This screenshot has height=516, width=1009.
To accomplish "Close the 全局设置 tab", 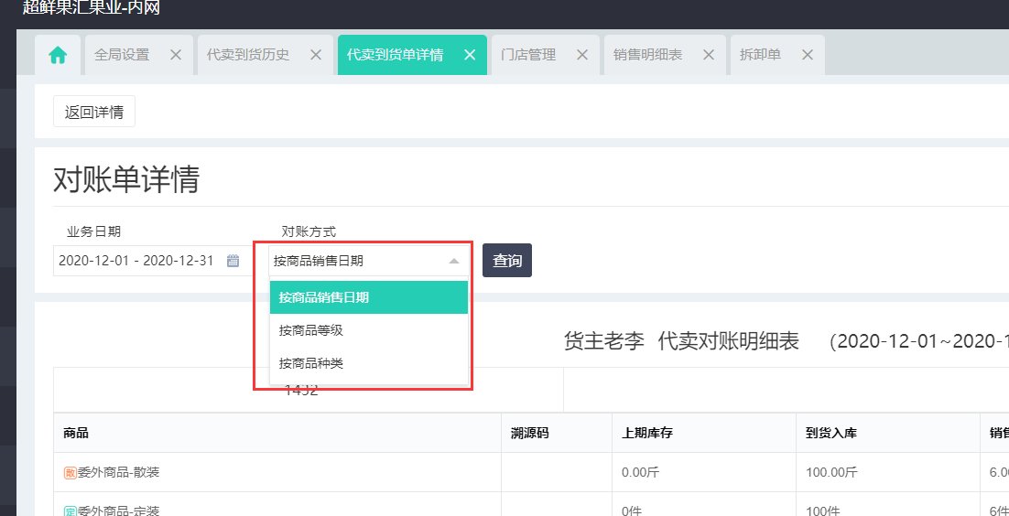I will (x=176, y=55).
